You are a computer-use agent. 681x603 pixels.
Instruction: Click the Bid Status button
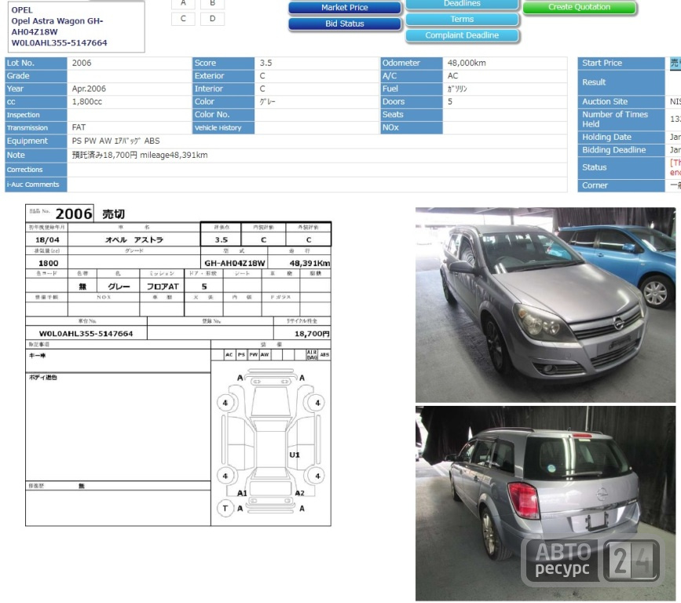pos(344,24)
